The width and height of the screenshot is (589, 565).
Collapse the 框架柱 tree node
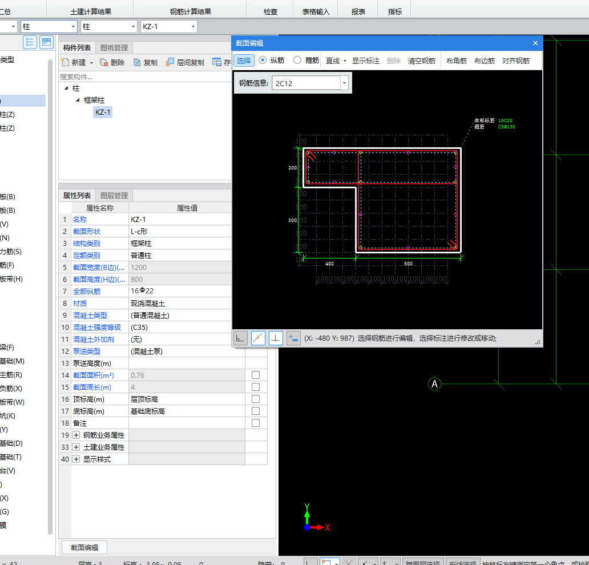[78, 100]
